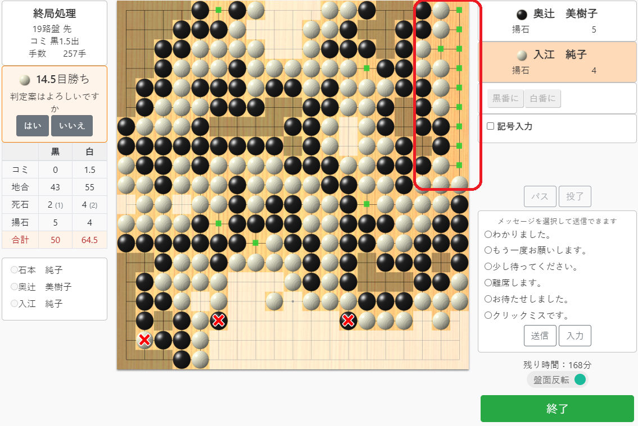The height and width of the screenshot is (426, 638).
Task: Click the red X dead stone near bottom-left corner
Action: pos(144,340)
